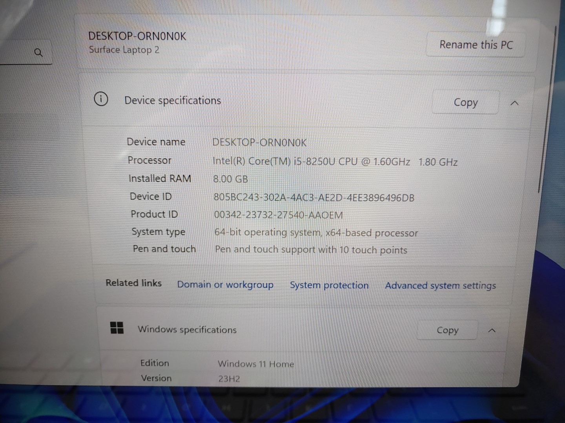Copy the Windows specifications
The image size is (565, 423).
(447, 330)
